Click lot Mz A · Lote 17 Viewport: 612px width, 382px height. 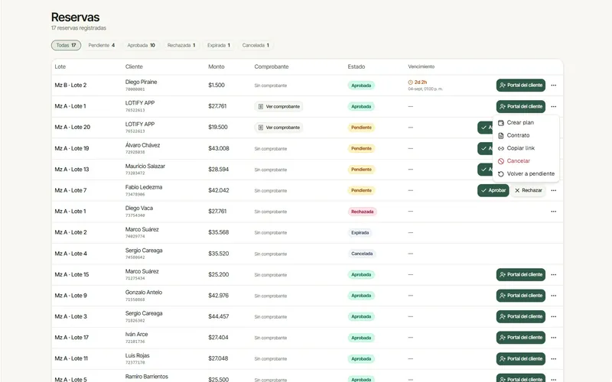point(72,338)
